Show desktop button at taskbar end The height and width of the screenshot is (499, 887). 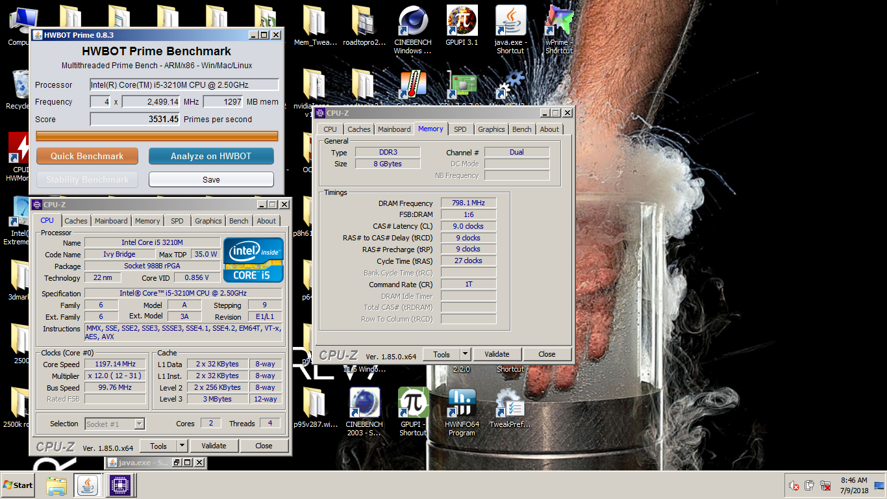click(x=881, y=485)
